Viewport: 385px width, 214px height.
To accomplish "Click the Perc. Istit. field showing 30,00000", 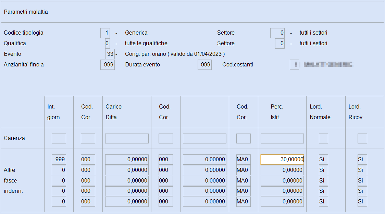I will pyautogui.click(x=282, y=160).
